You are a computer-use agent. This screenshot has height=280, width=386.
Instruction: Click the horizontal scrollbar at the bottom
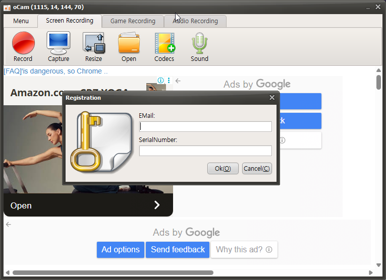tap(113, 272)
